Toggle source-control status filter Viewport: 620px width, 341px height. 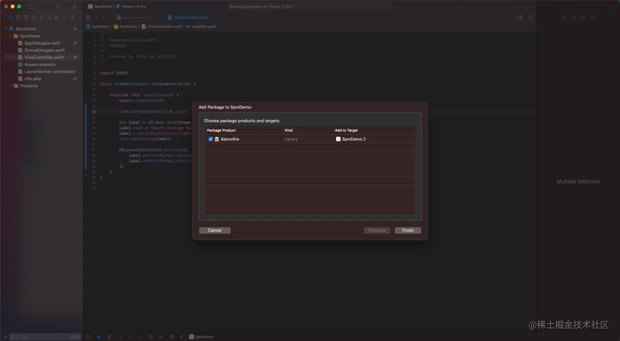click(77, 337)
